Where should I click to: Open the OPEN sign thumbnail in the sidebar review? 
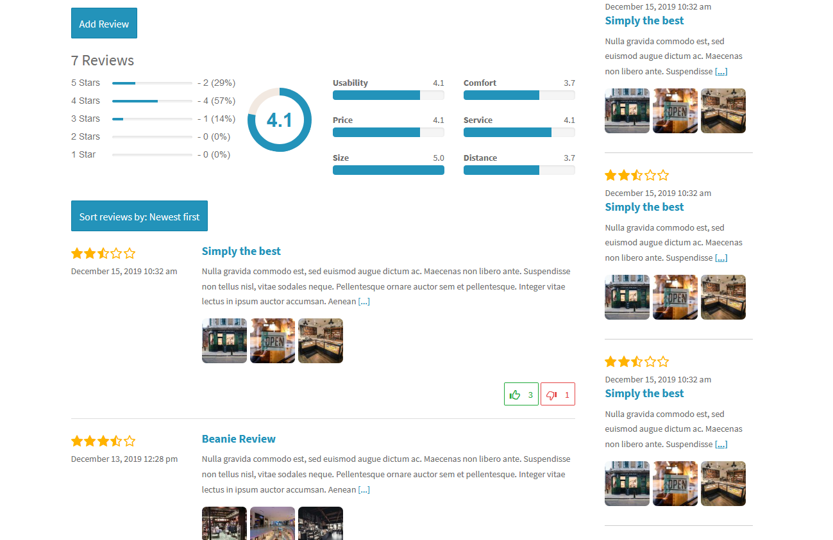(675, 111)
